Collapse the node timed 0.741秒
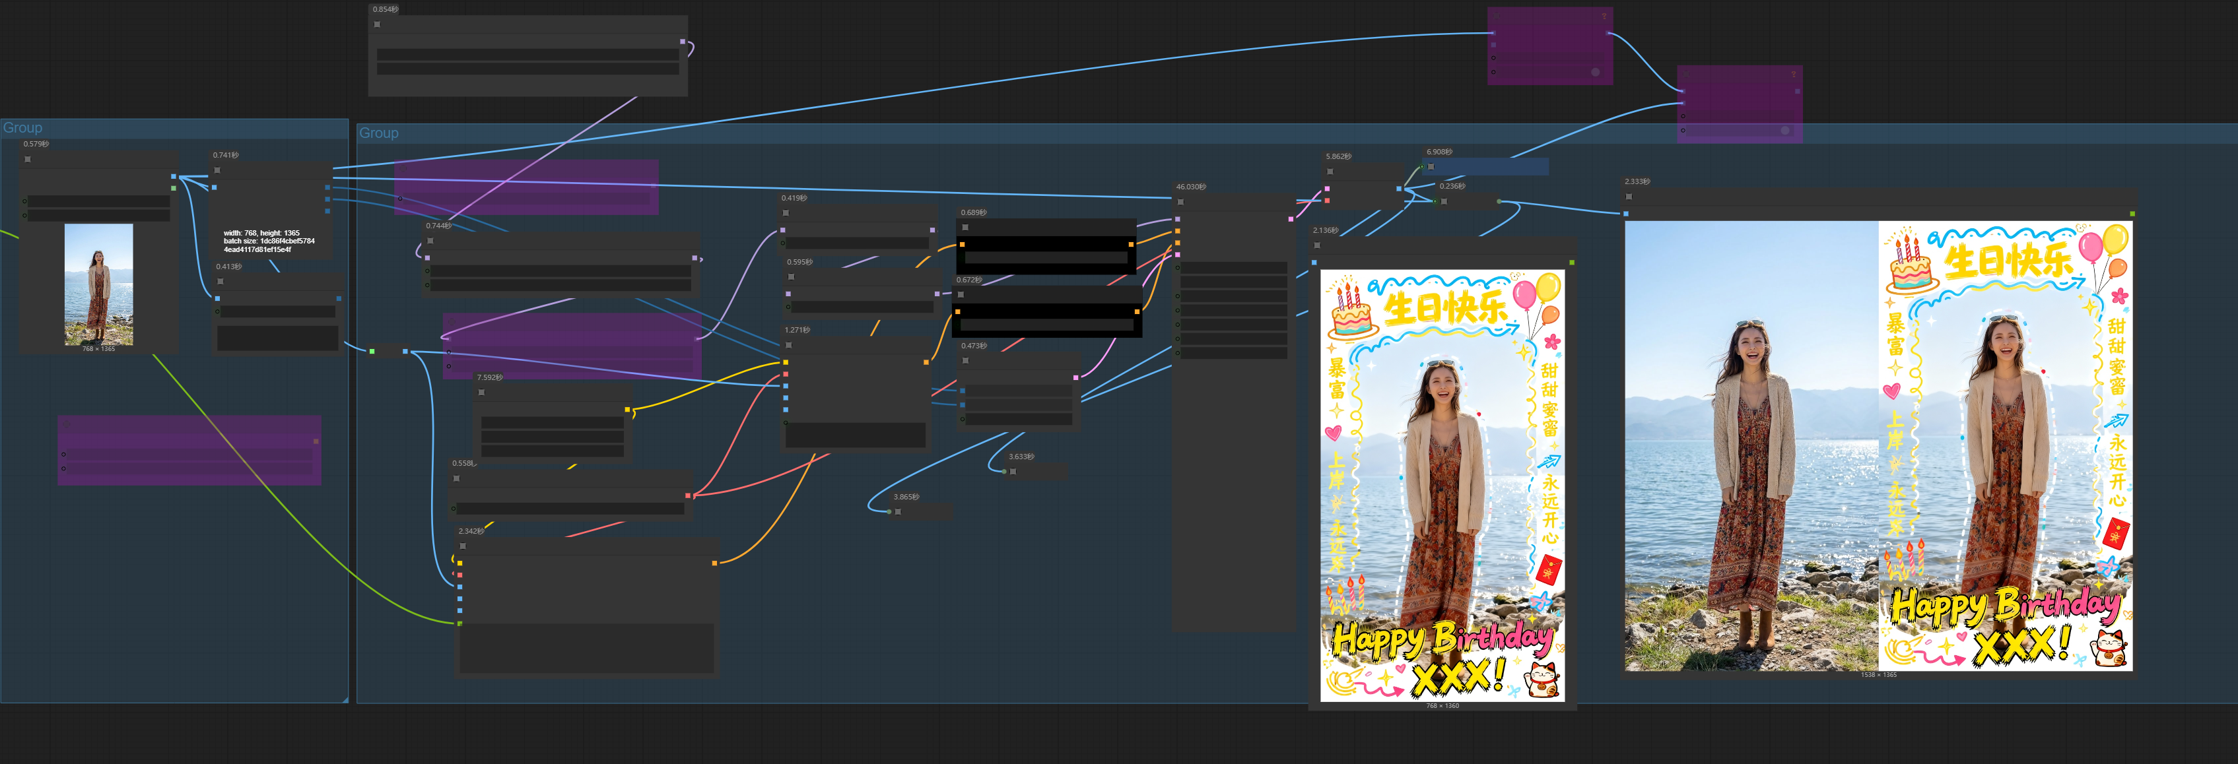2238x764 pixels. pyautogui.click(x=217, y=170)
